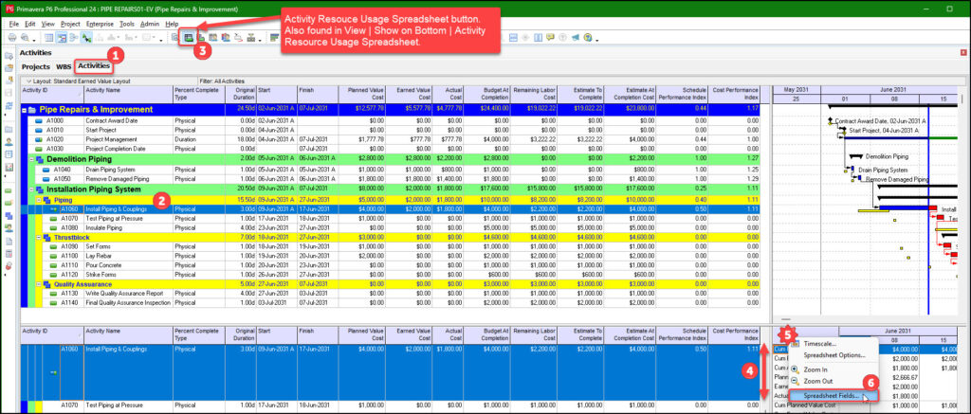Sort by Earned Value Cost column header

click(x=410, y=94)
